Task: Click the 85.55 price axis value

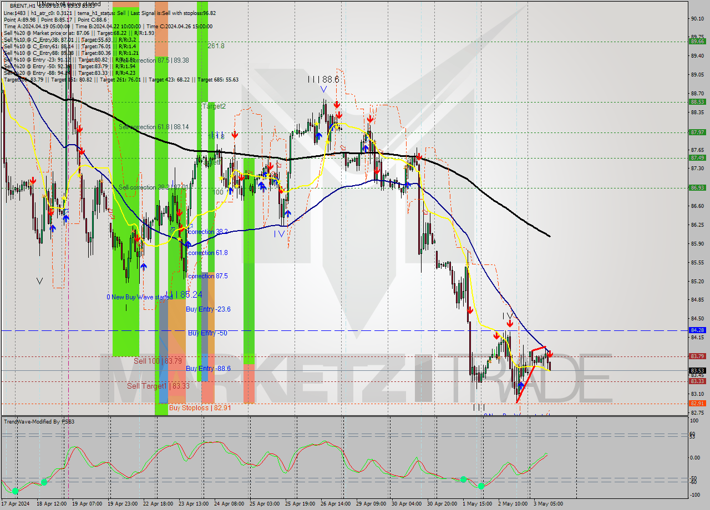Action: (697, 263)
